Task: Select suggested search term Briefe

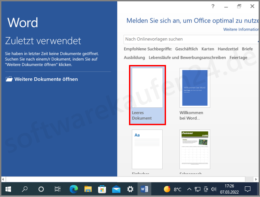Action: point(247,49)
